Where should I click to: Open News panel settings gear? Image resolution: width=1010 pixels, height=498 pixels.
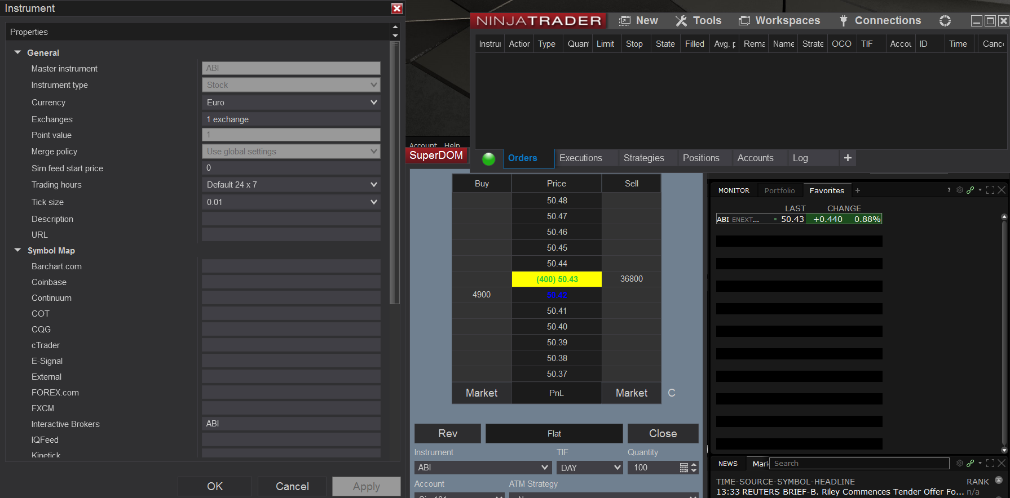[960, 463]
